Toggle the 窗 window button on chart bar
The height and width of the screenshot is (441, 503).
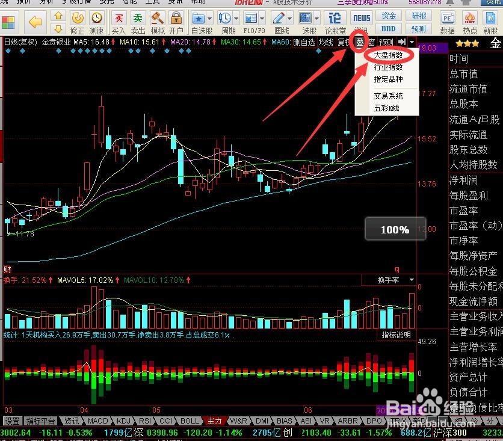[x=371, y=42]
